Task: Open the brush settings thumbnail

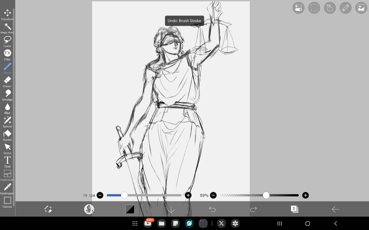Action: click(x=89, y=209)
